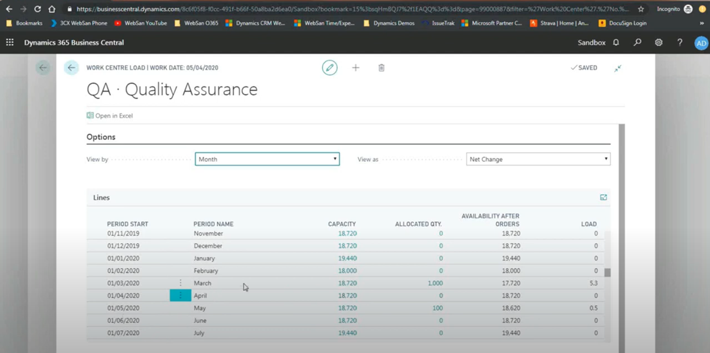
Task: Open row menu dots for March
Action: point(181,283)
